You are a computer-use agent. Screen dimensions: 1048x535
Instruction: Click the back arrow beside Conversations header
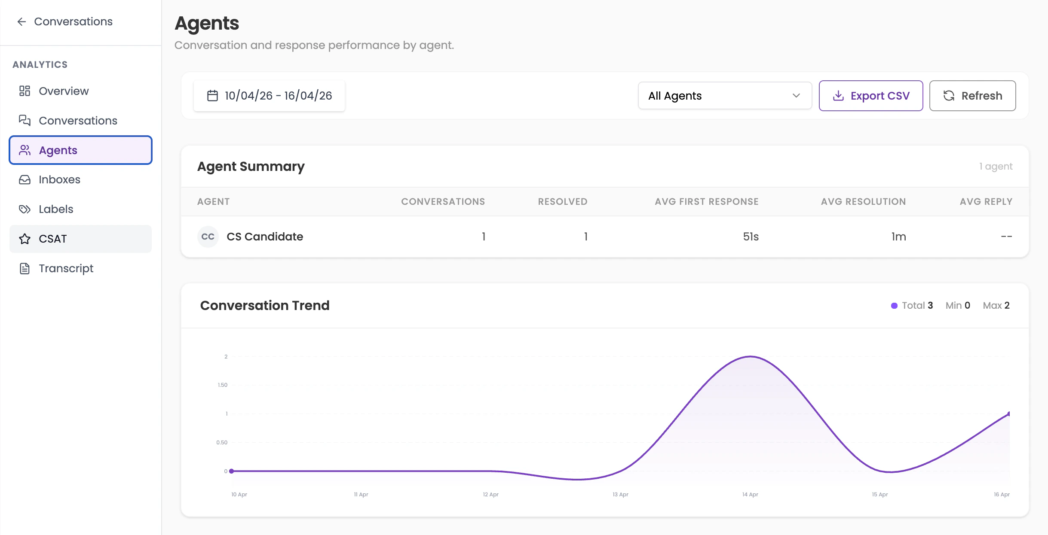(21, 21)
